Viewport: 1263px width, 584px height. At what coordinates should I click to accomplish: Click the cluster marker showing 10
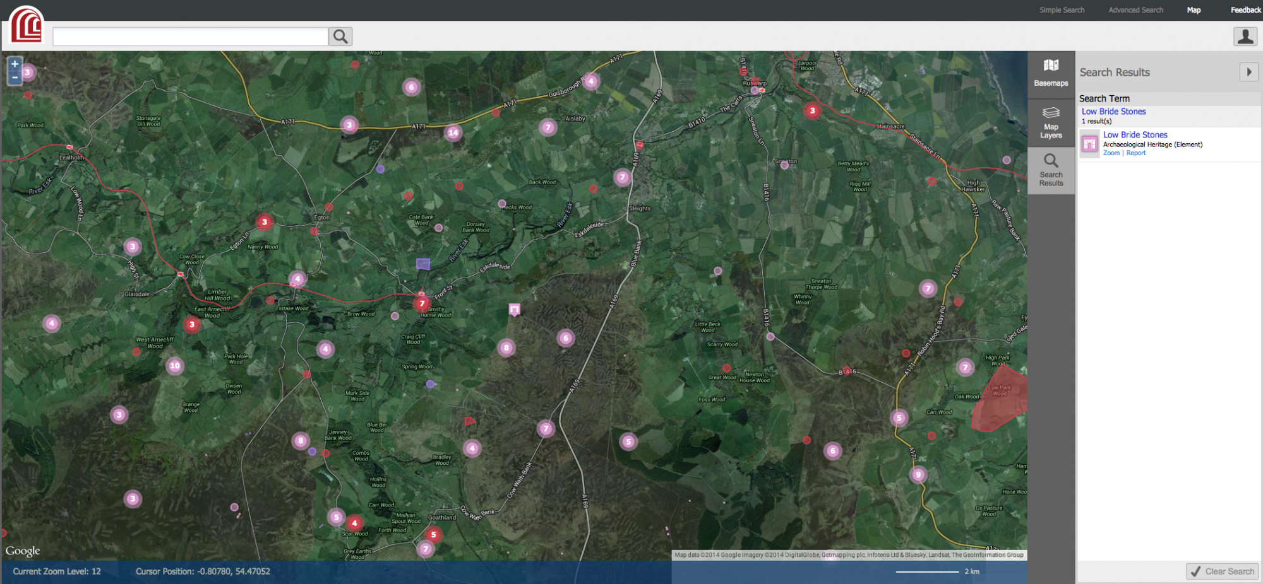point(175,366)
